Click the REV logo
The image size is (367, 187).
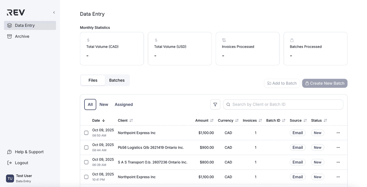click(16, 13)
